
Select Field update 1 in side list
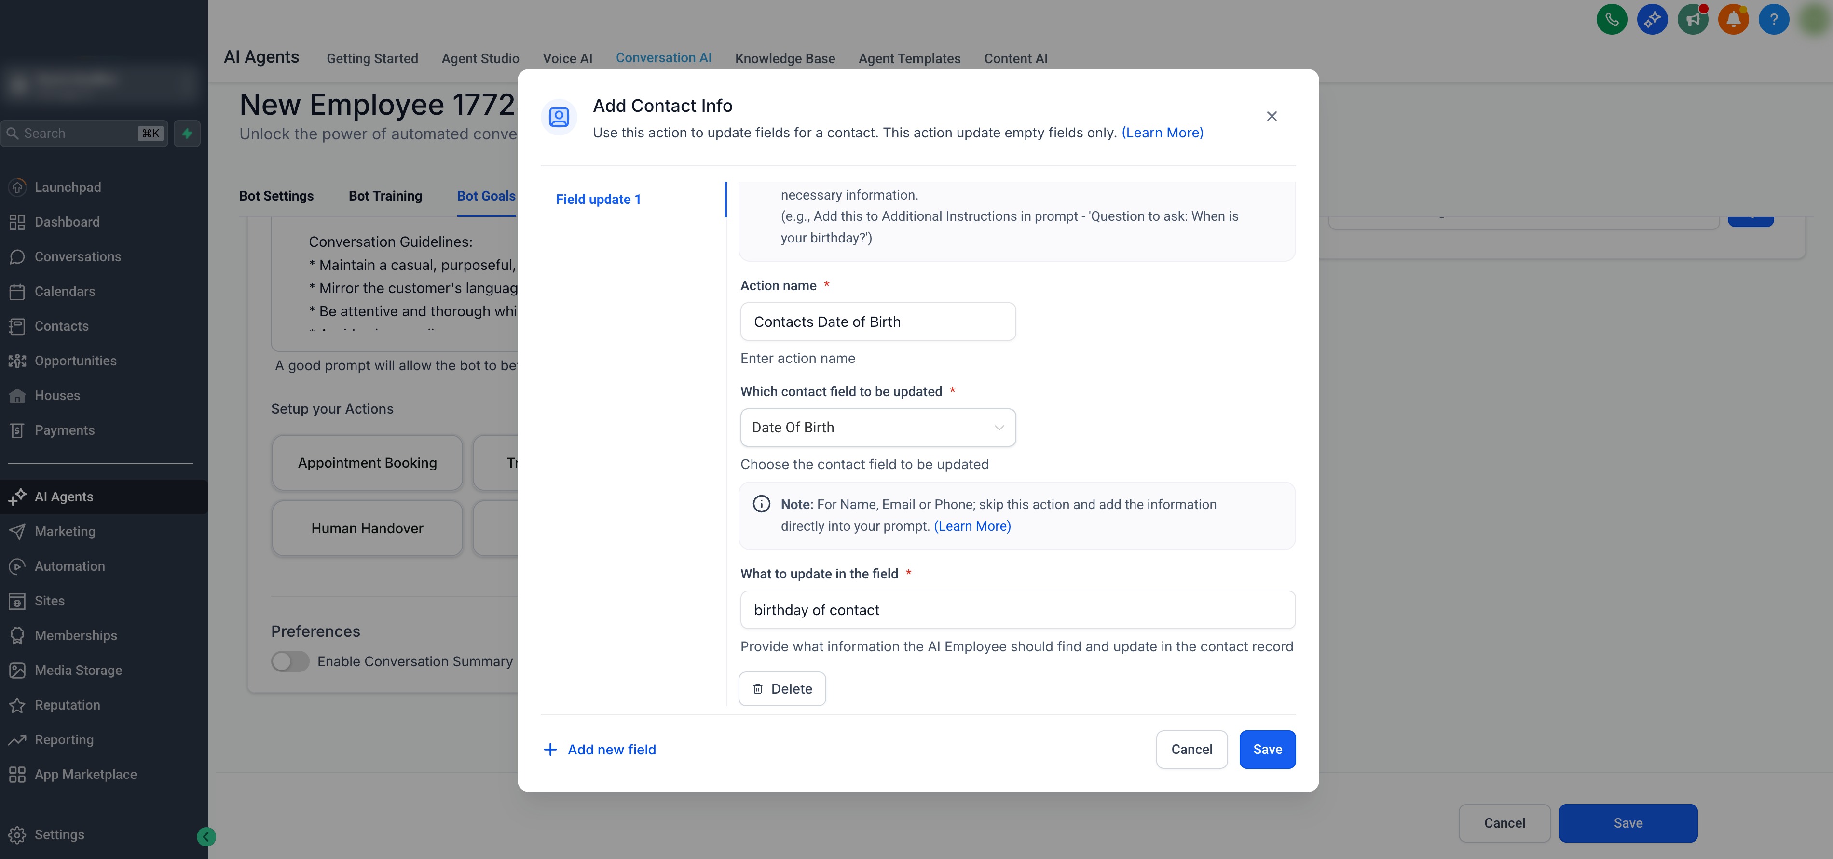coord(598,199)
